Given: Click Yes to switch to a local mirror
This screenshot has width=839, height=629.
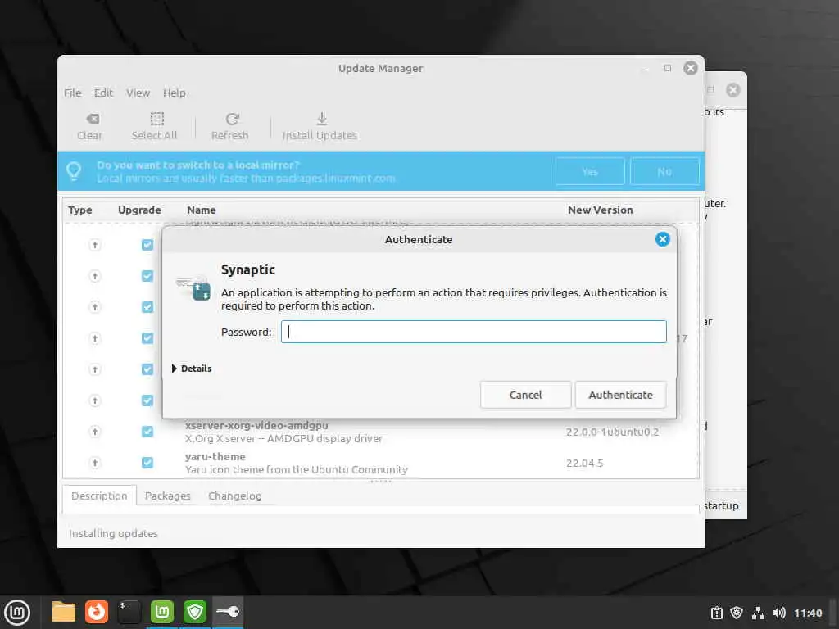Looking at the screenshot, I should pyautogui.click(x=590, y=171).
